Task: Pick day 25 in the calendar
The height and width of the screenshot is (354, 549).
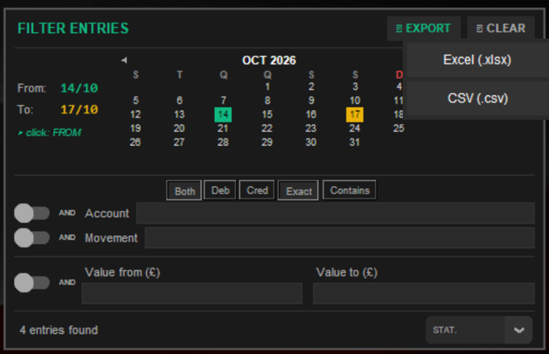Action: pyautogui.click(x=399, y=128)
